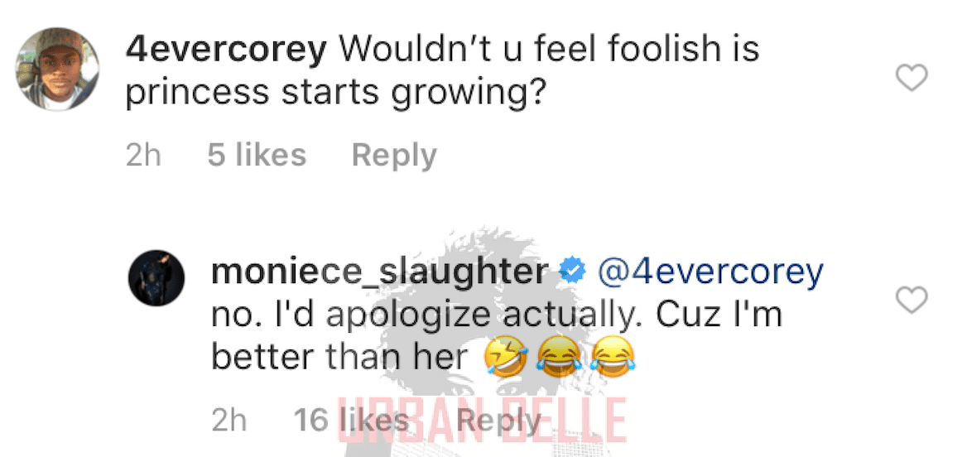
Task: Open 4evercorey's profile picture
Action: point(57,69)
